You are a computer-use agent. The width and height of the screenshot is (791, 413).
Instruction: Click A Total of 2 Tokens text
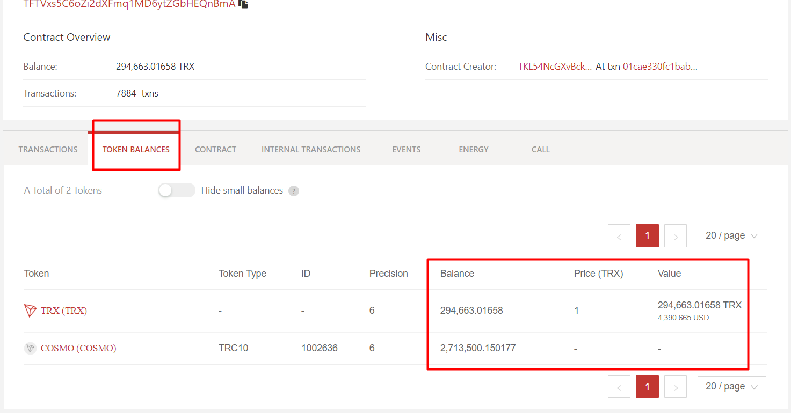[63, 190]
